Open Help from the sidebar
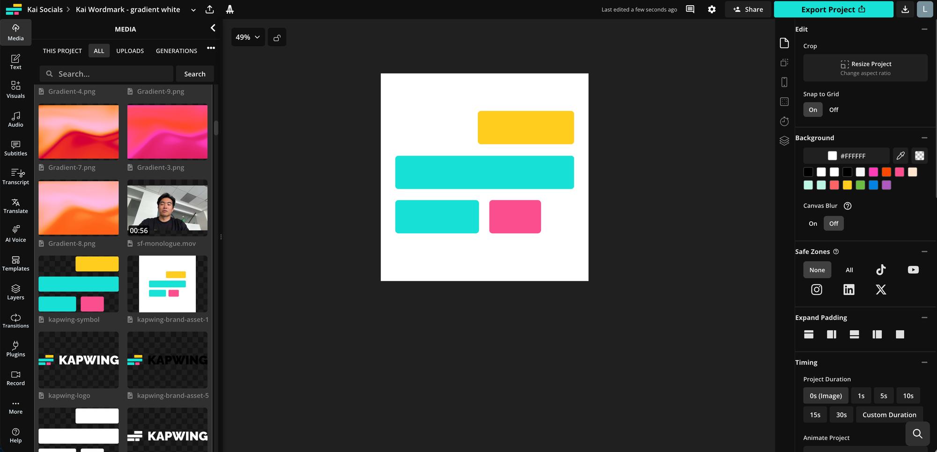Screen dimensions: 937x452 (x=15, y=435)
